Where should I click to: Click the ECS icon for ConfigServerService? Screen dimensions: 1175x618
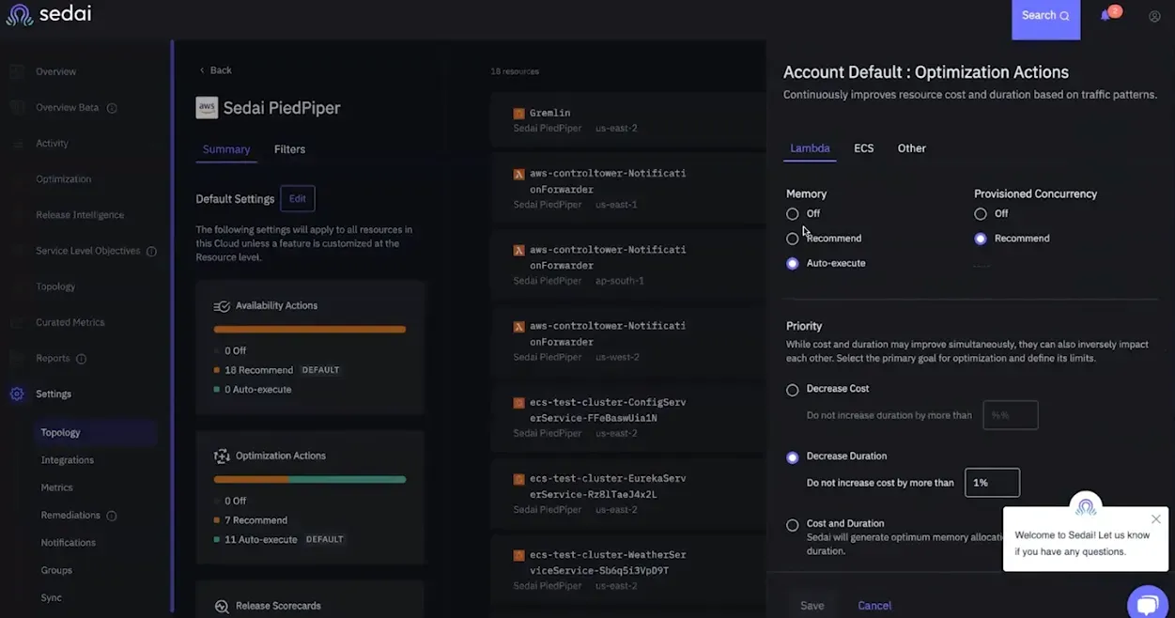[518, 403]
